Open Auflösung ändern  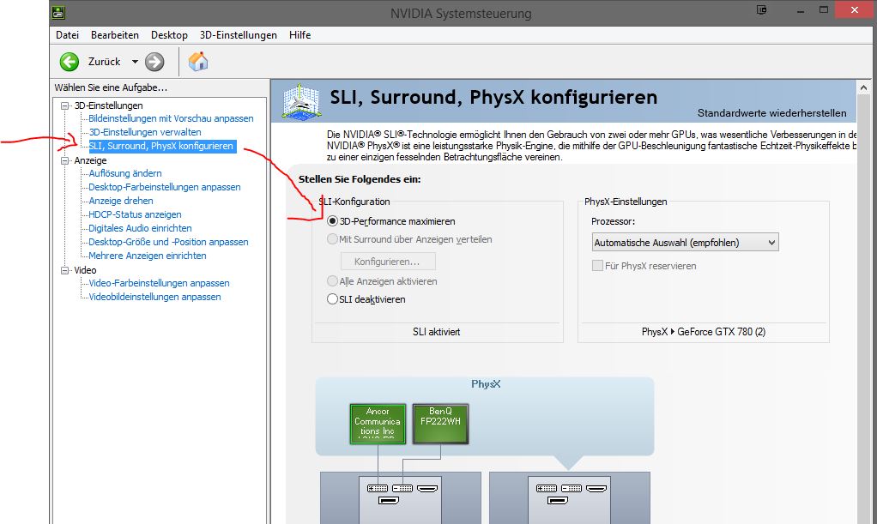(x=125, y=173)
